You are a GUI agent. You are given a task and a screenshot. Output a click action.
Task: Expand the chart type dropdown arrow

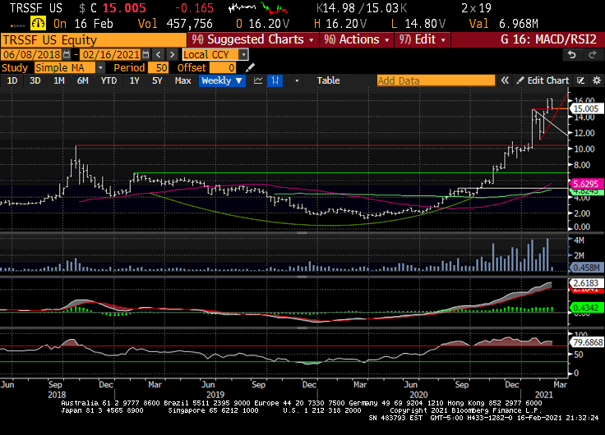tap(297, 80)
